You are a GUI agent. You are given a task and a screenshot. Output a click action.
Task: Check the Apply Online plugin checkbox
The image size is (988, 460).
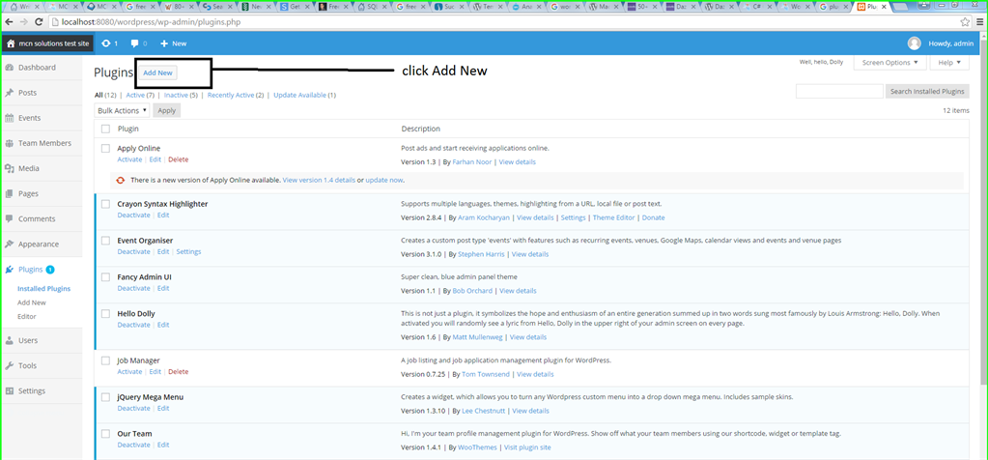click(x=106, y=148)
